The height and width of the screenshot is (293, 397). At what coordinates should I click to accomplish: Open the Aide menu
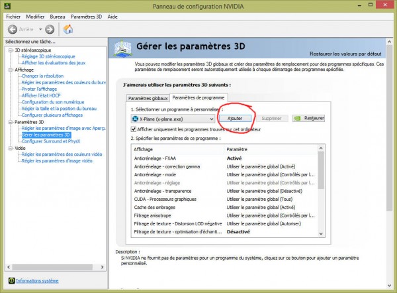pyautogui.click(x=112, y=17)
